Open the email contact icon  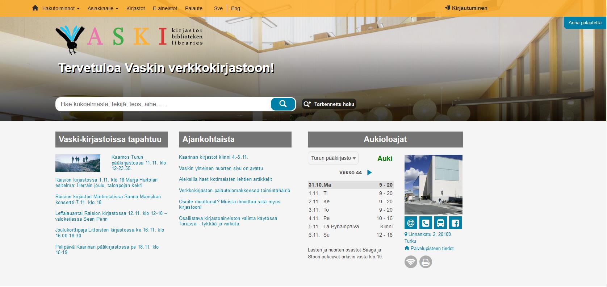pos(411,223)
